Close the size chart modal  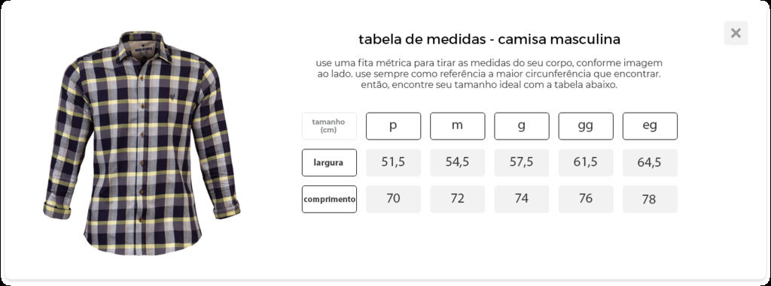pos(736,33)
